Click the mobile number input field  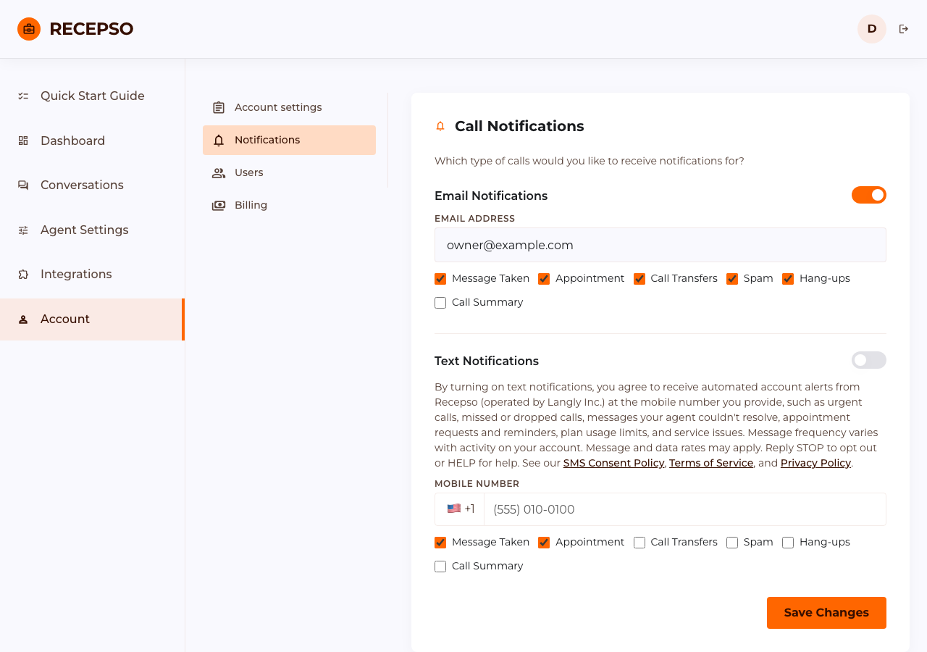pyautogui.click(x=685, y=509)
